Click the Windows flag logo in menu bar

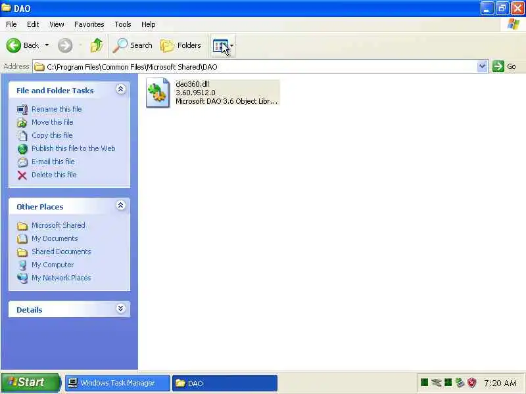point(514,24)
